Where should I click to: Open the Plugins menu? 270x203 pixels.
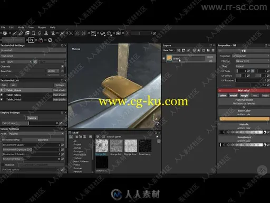pyautogui.click(x=42, y=27)
